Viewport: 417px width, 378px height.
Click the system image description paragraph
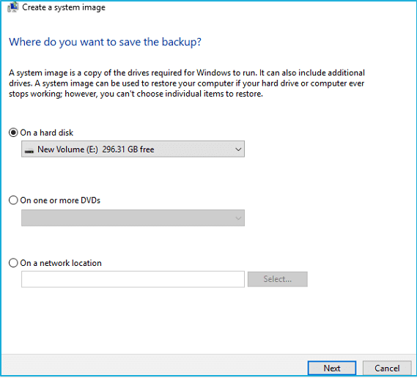187,84
